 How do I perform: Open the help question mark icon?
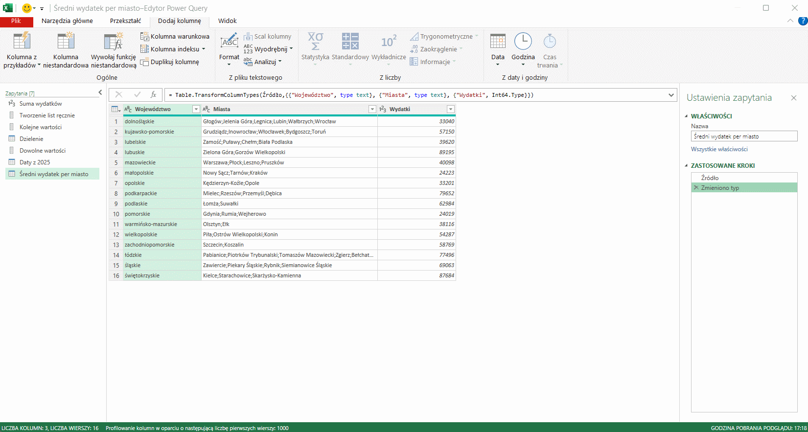[x=803, y=21]
